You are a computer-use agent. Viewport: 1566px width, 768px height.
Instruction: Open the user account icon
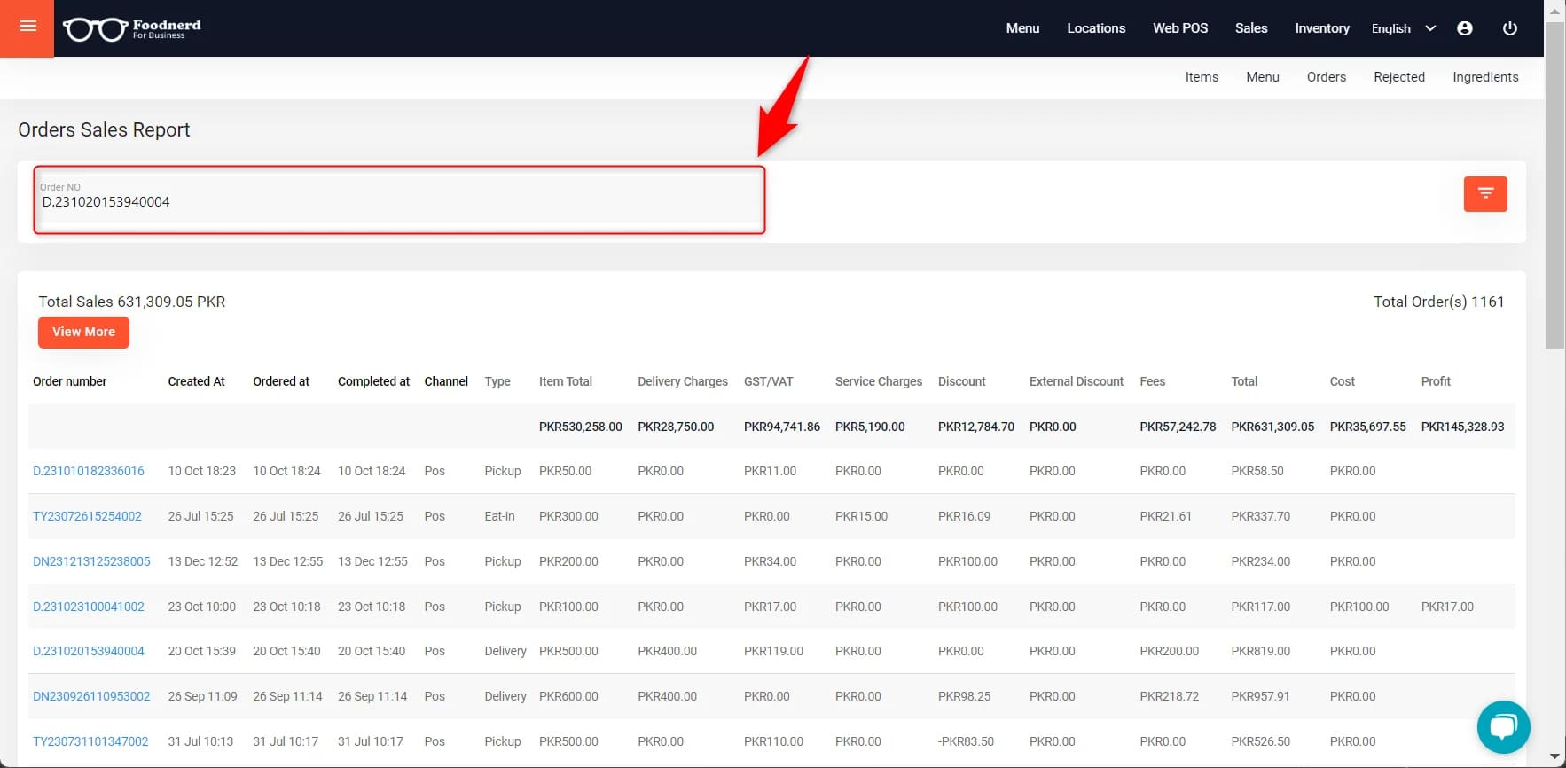(1465, 28)
